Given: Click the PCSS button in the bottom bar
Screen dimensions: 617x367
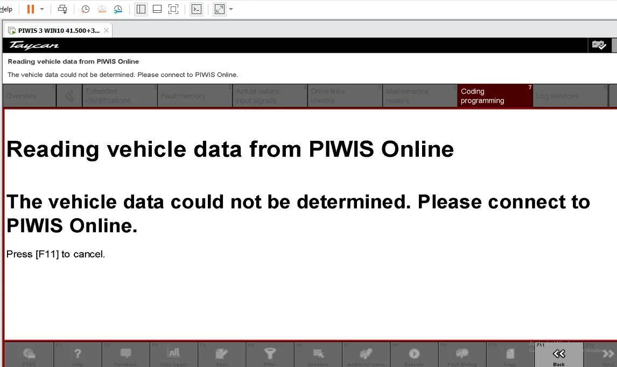Looking at the screenshot, I should point(29,355).
